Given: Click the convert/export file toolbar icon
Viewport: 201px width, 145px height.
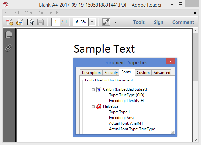Looking at the screenshot, I should click(20, 22).
